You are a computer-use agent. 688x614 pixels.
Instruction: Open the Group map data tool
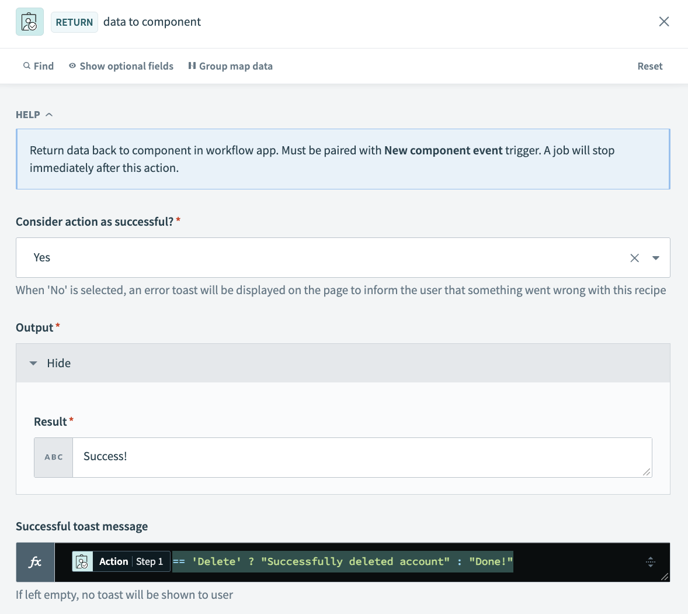pos(230,66)
